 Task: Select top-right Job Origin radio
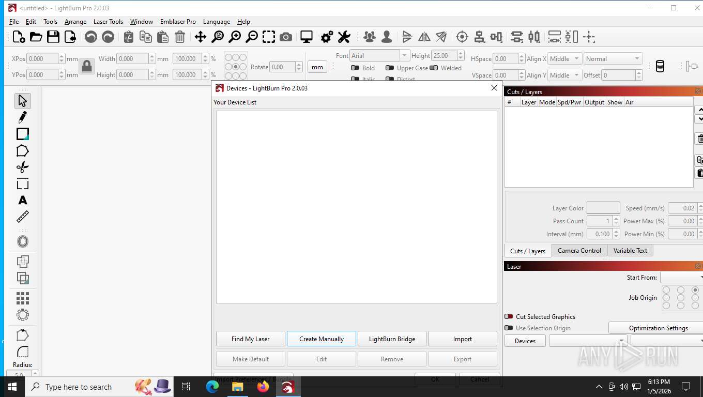[695, 290]
